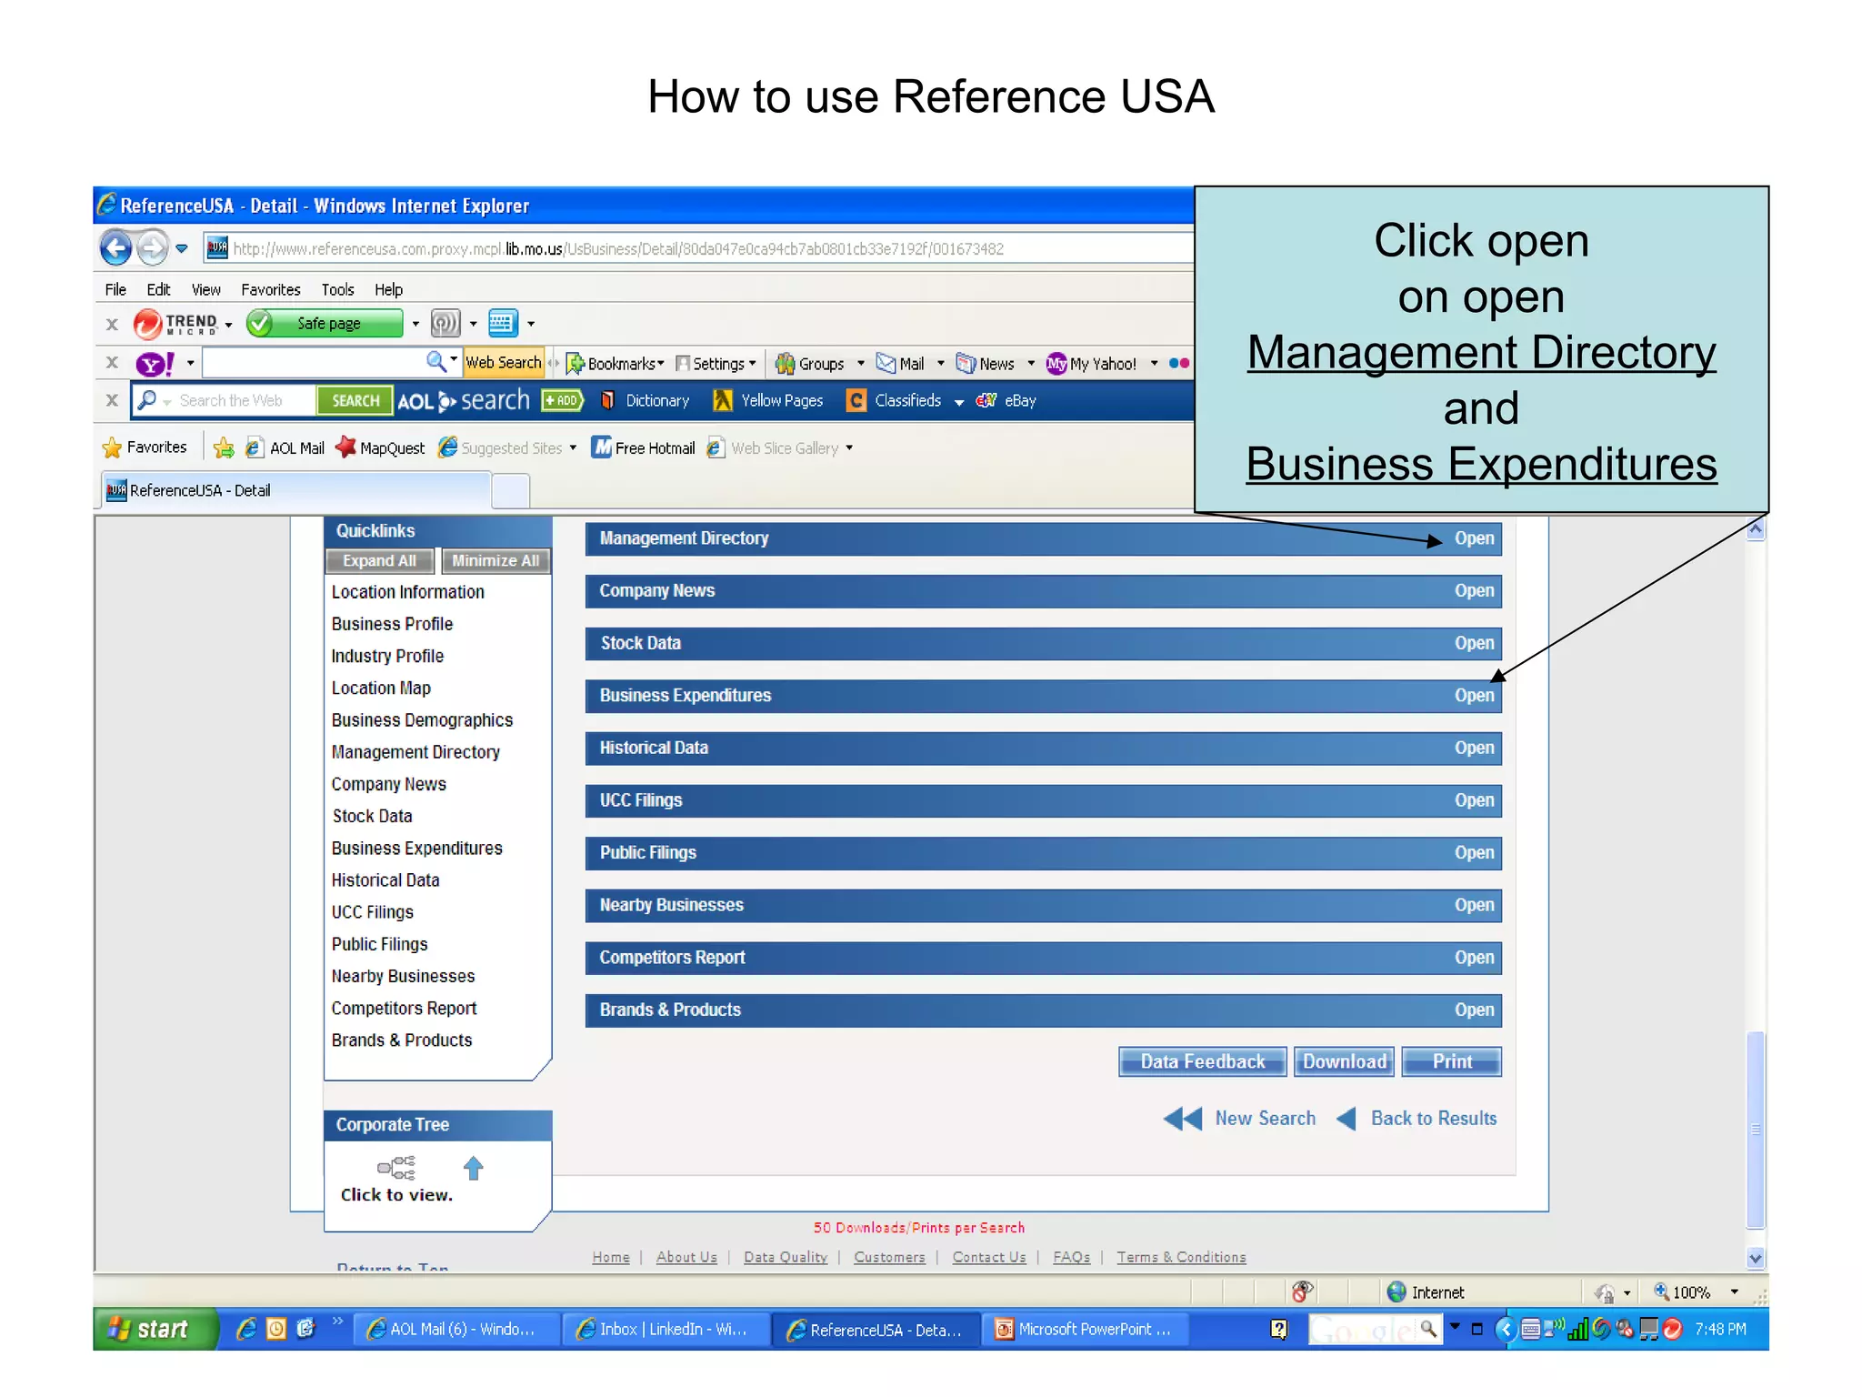Click the Expand All button in Quicklinks

point(379,561)
